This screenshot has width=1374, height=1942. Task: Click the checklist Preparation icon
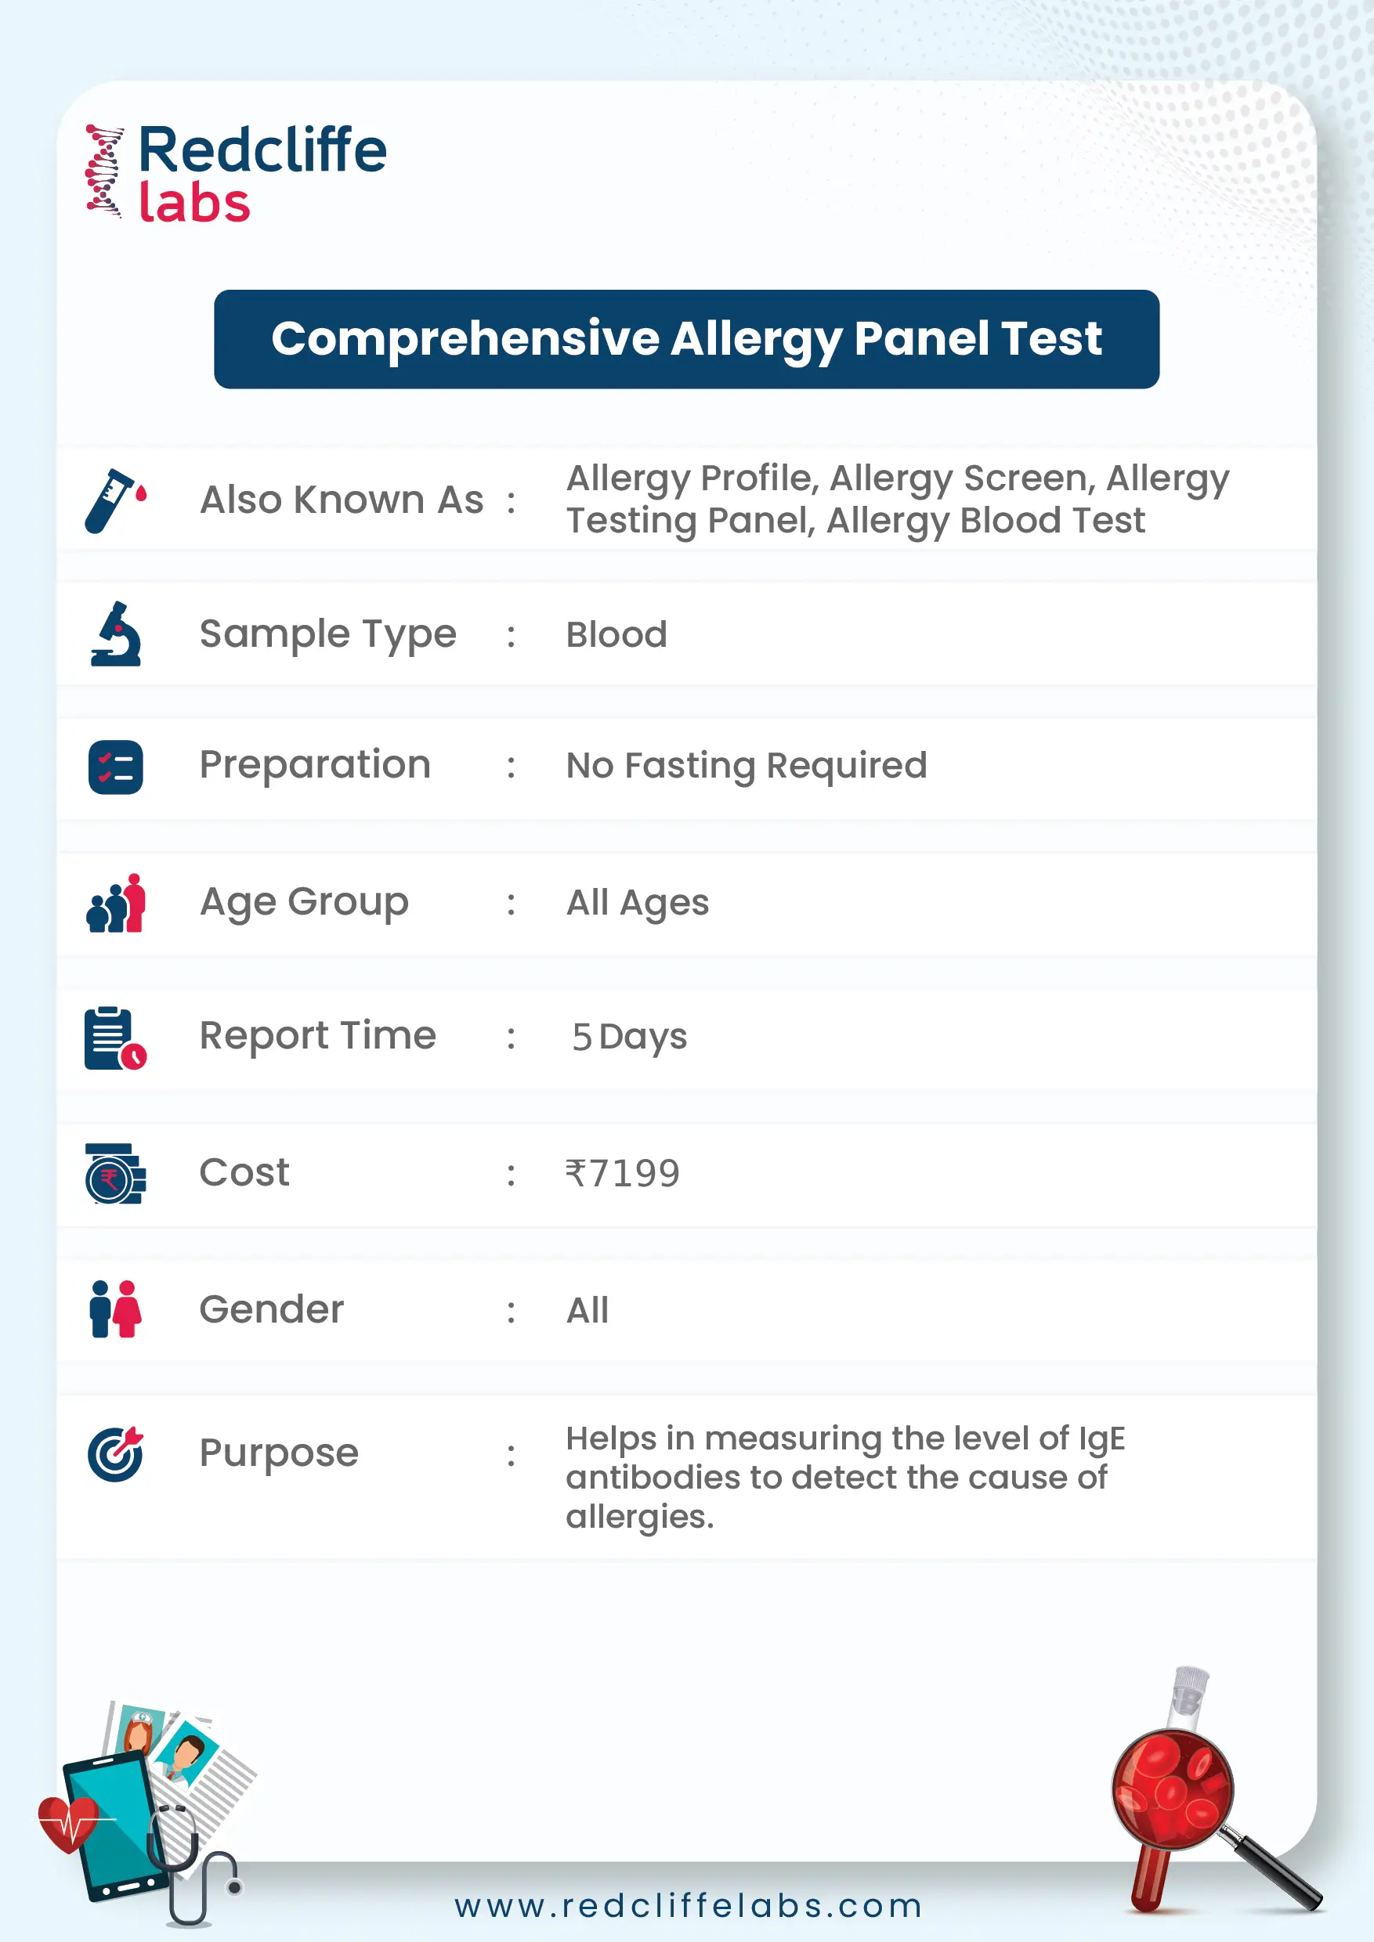click(x=116, y=767)
